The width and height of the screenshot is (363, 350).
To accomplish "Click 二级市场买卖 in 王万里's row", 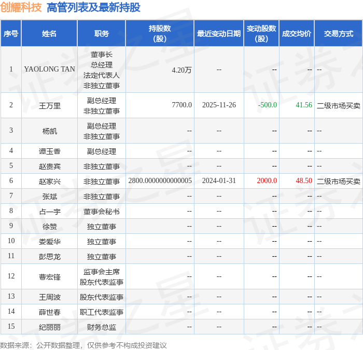I will tap(339, 106).
